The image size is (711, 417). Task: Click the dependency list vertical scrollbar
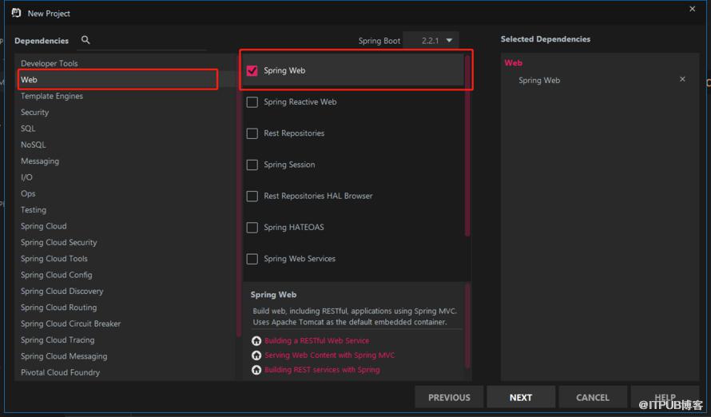click(467, 145)
